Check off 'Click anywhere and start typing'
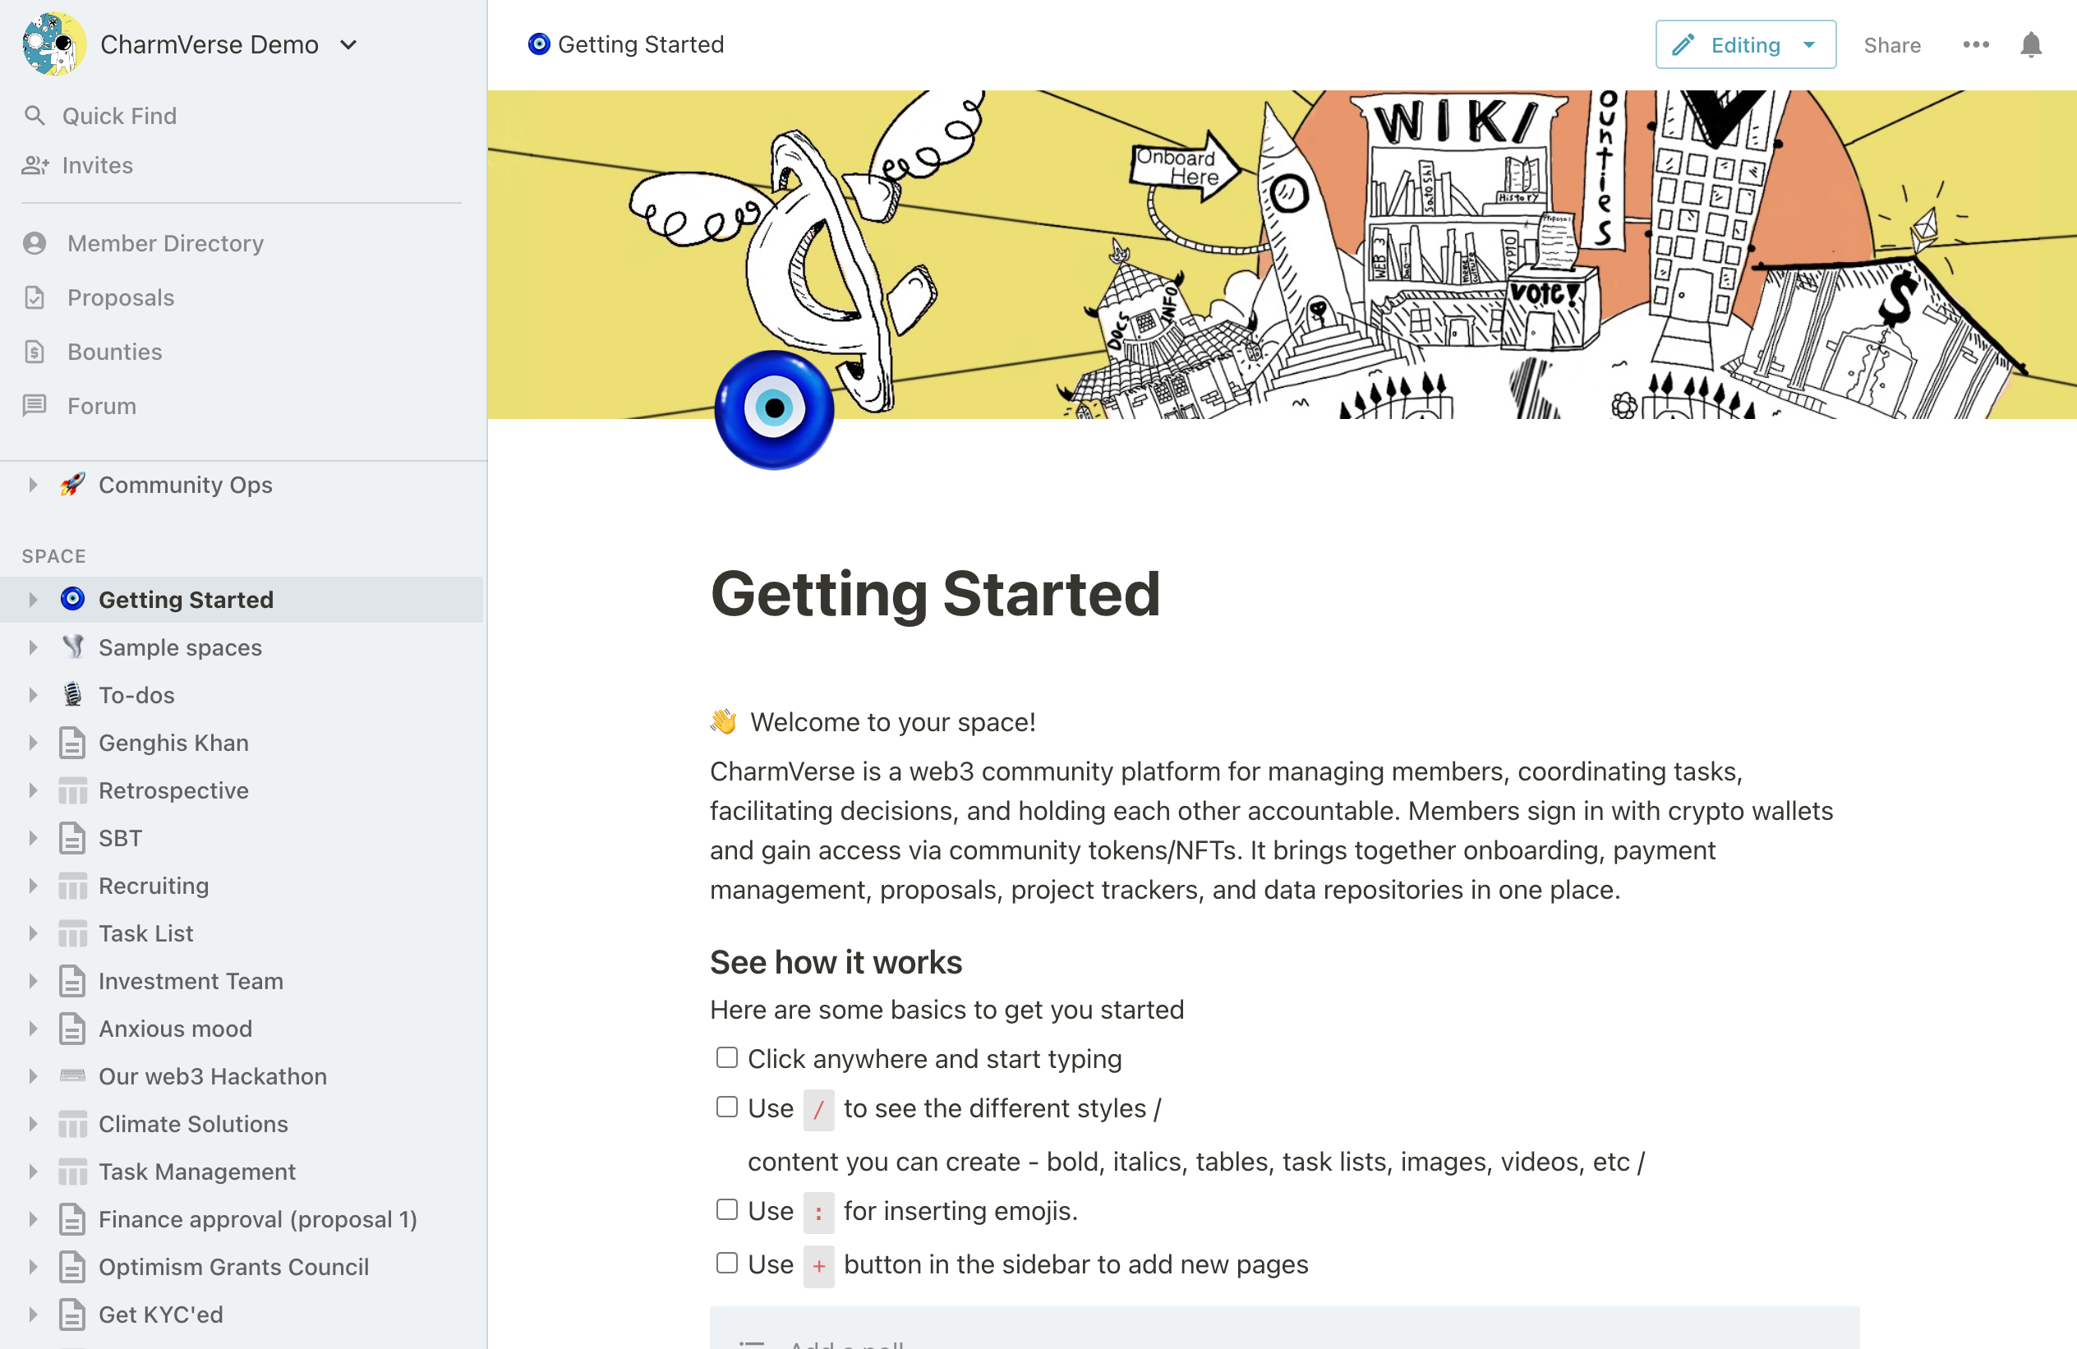This screenshot has width=2077, height=1349. coord(726,1057)
